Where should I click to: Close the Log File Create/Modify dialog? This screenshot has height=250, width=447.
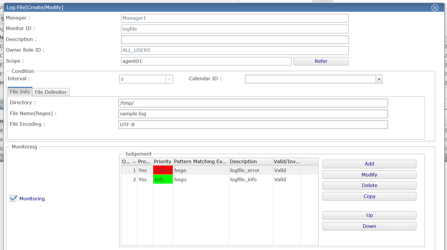[x=435, y=8]
